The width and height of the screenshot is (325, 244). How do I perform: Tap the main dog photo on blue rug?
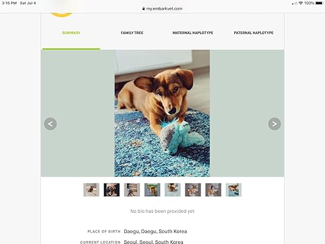[x=162, y=113]
